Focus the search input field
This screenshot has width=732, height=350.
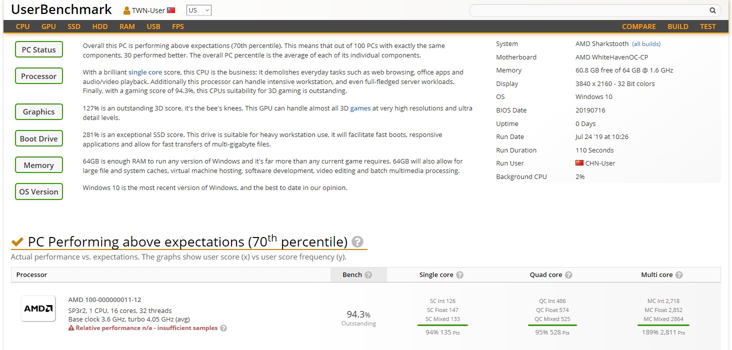point(590,10)
